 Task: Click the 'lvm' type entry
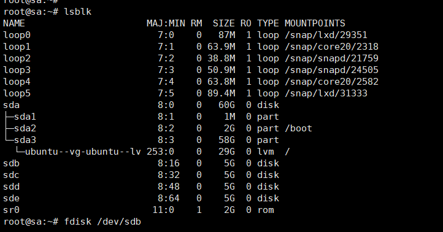tap(265, 152)
